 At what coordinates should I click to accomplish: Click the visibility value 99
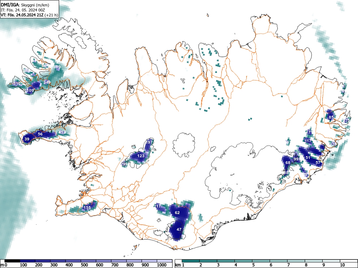point(296,159)
